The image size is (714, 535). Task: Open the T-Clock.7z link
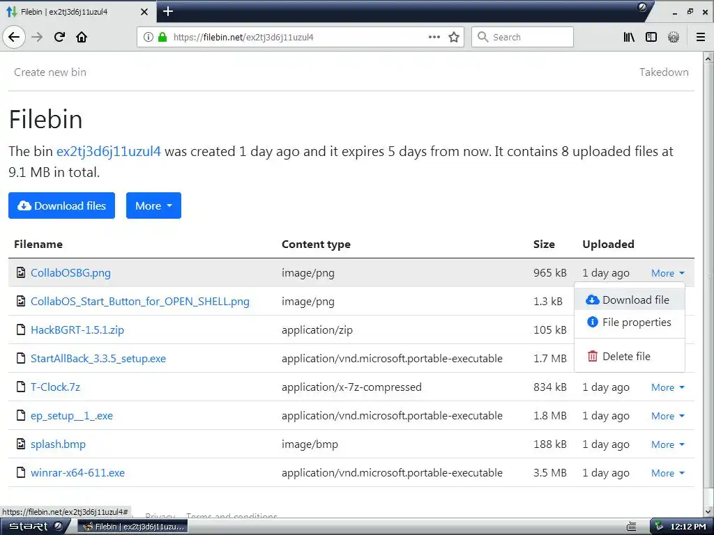(x=55, y=387)
